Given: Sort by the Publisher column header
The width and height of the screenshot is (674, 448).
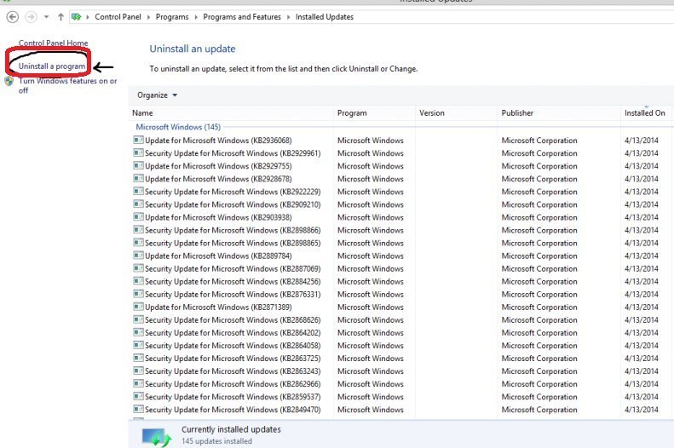Looking at the screenshot, I should point(517,113).
